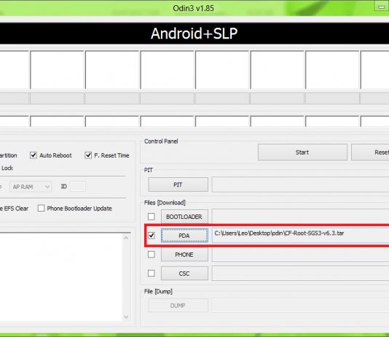Viewport: 389px width, 337px height.
Task: Click the PDA file button
Action: pyautogui.click(x=184, y=236)
